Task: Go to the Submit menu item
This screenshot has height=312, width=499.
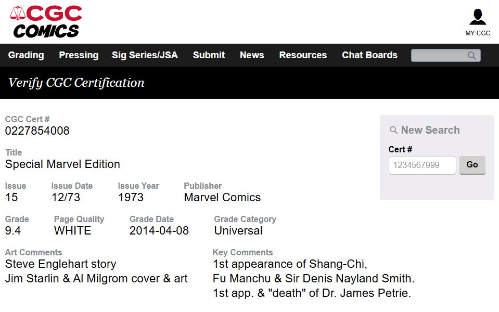Action: (209, 55)
